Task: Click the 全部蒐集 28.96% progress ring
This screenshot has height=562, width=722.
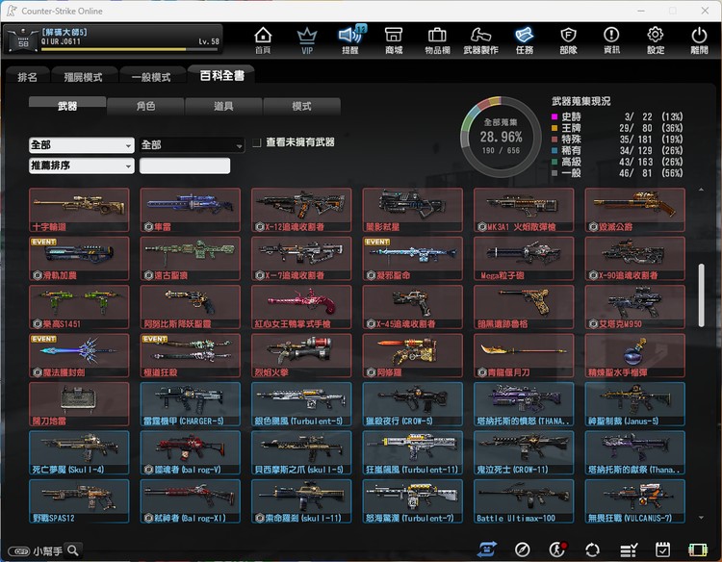Action: 501,137
